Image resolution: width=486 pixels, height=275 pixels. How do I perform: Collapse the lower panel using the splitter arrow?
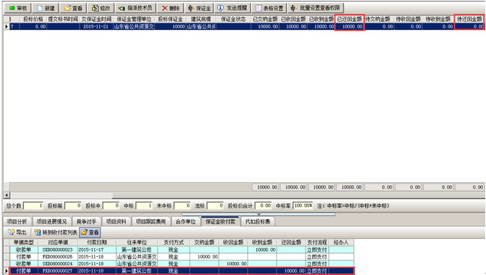click(258, 214)
